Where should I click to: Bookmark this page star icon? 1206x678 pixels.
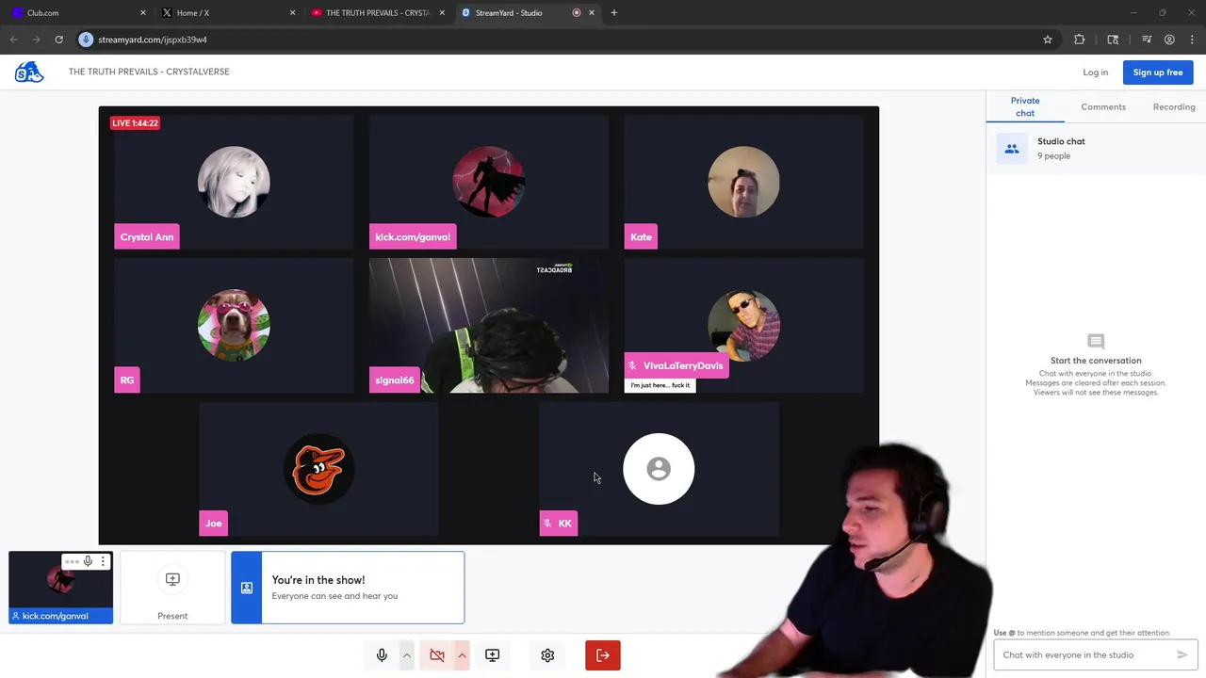(1048, 40)
